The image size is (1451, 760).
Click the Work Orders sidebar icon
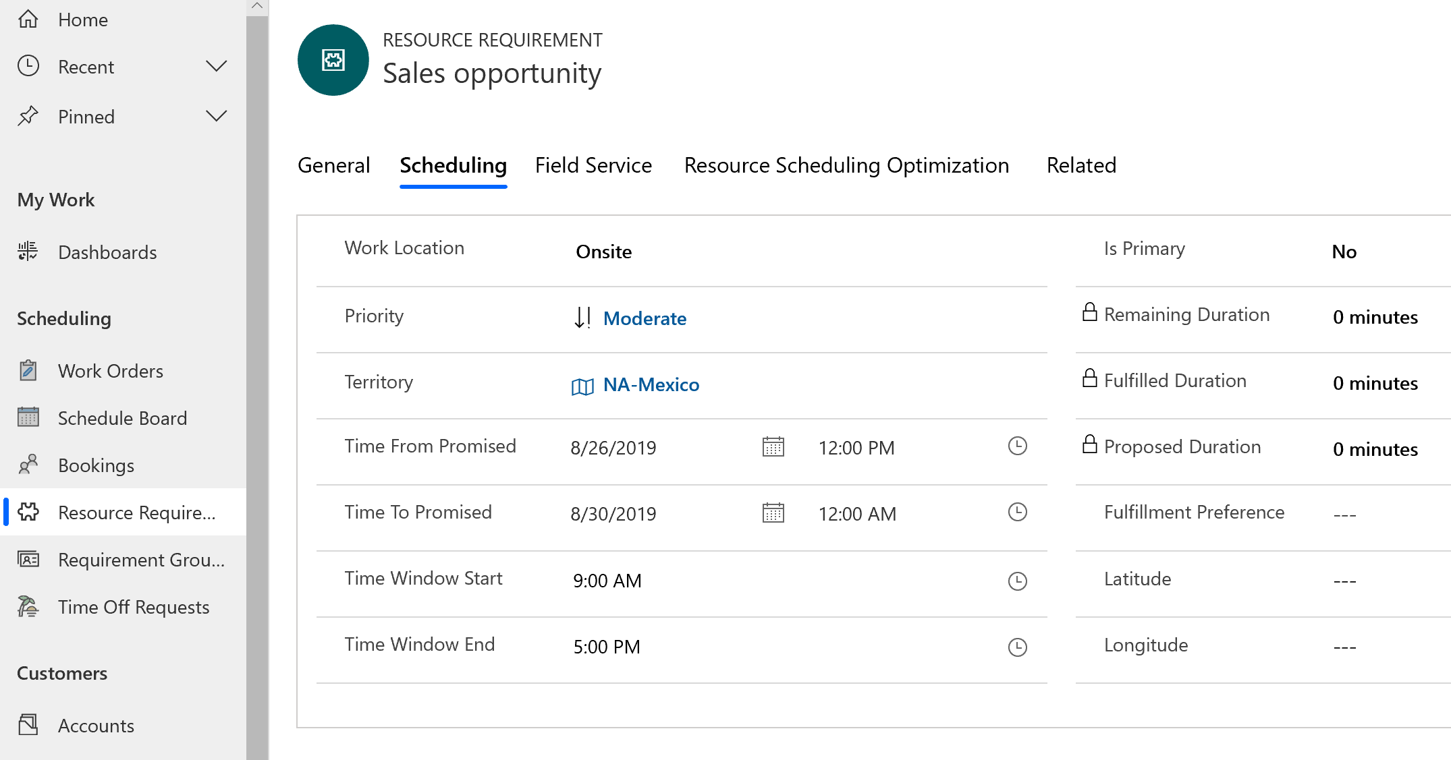point(30,370)
